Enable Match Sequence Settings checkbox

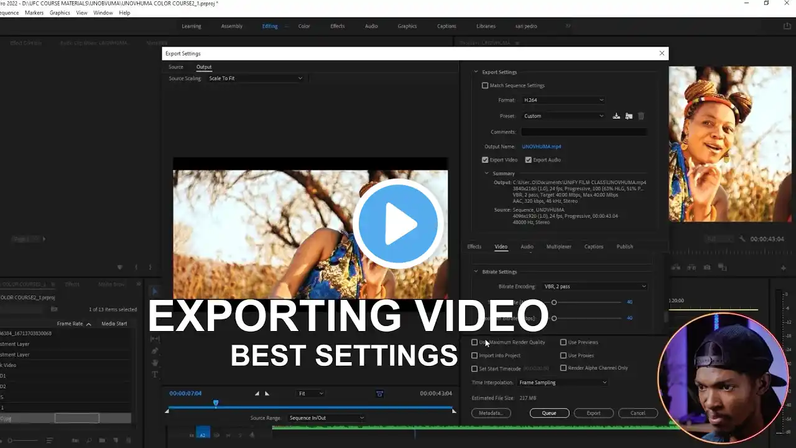click(x=485, y=85)
